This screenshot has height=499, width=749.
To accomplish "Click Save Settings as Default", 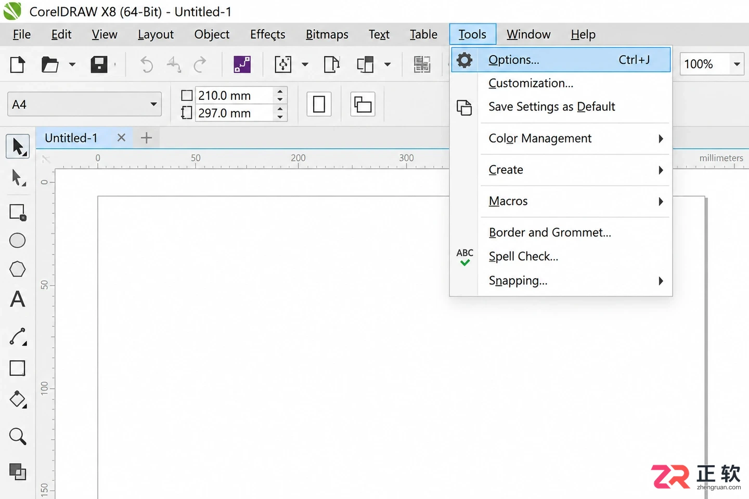I will pos(561,107).
